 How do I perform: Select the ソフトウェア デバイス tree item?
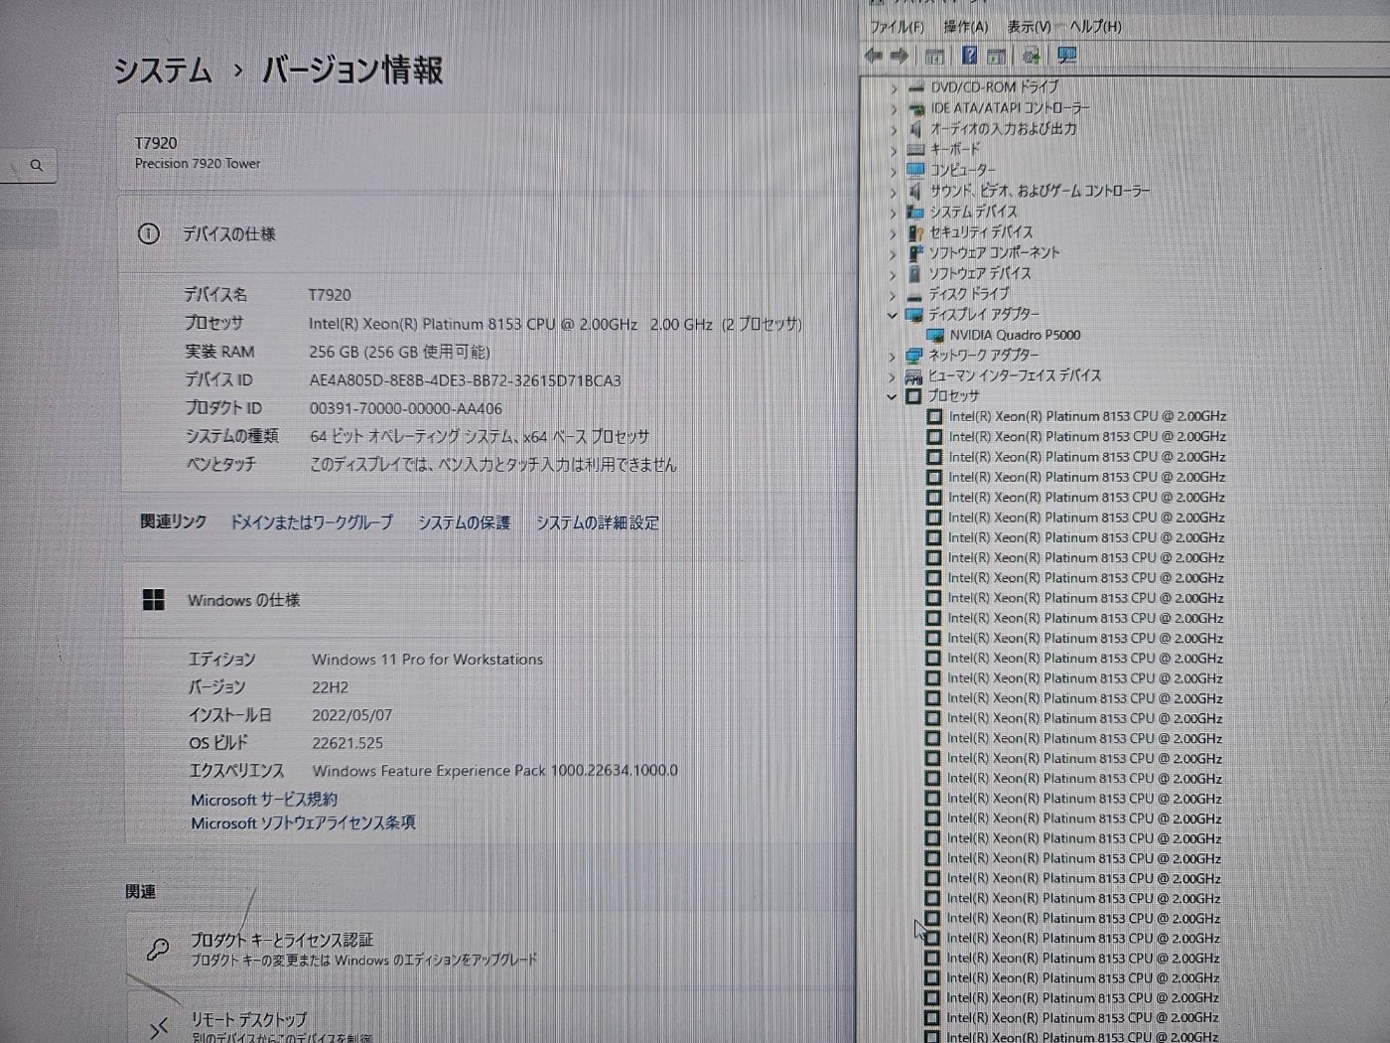point(980,273)
